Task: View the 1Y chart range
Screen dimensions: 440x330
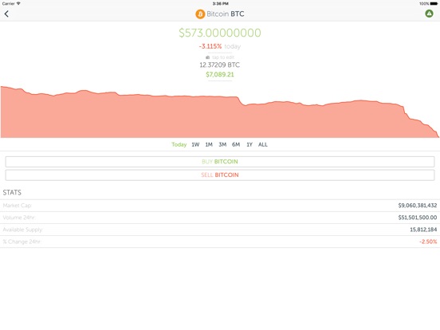Action: click(249, 144)
